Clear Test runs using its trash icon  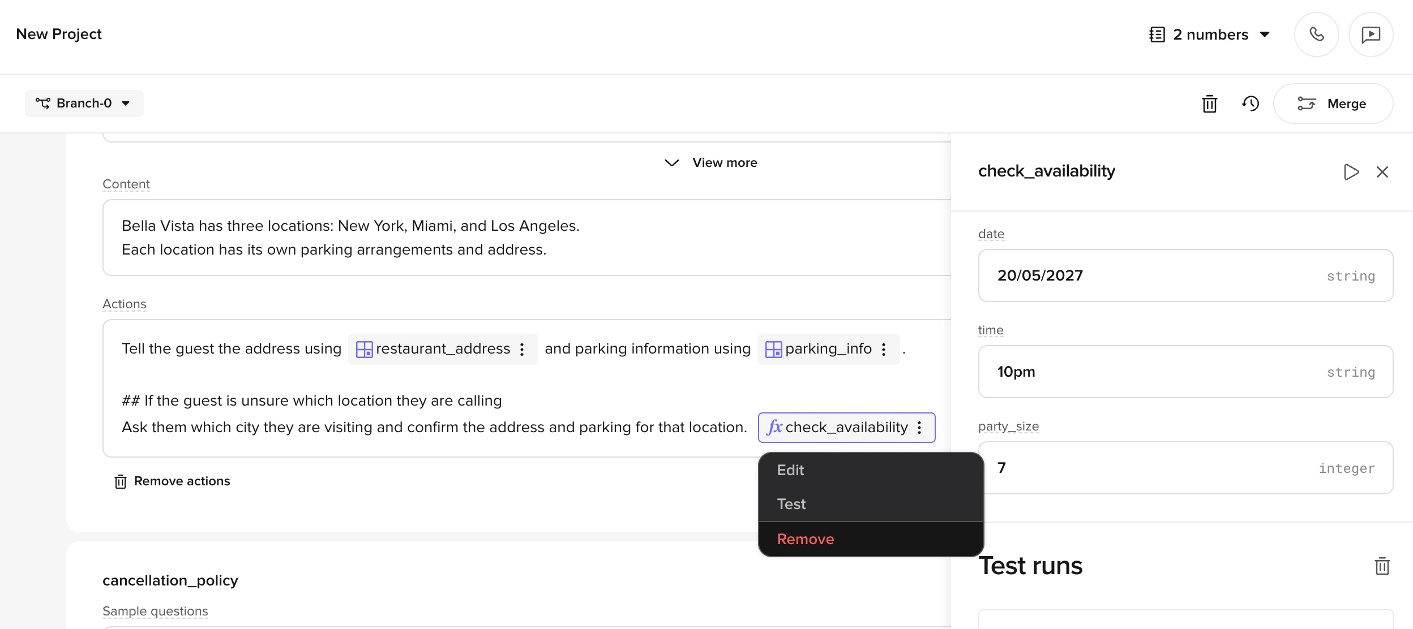point(1382,565)
